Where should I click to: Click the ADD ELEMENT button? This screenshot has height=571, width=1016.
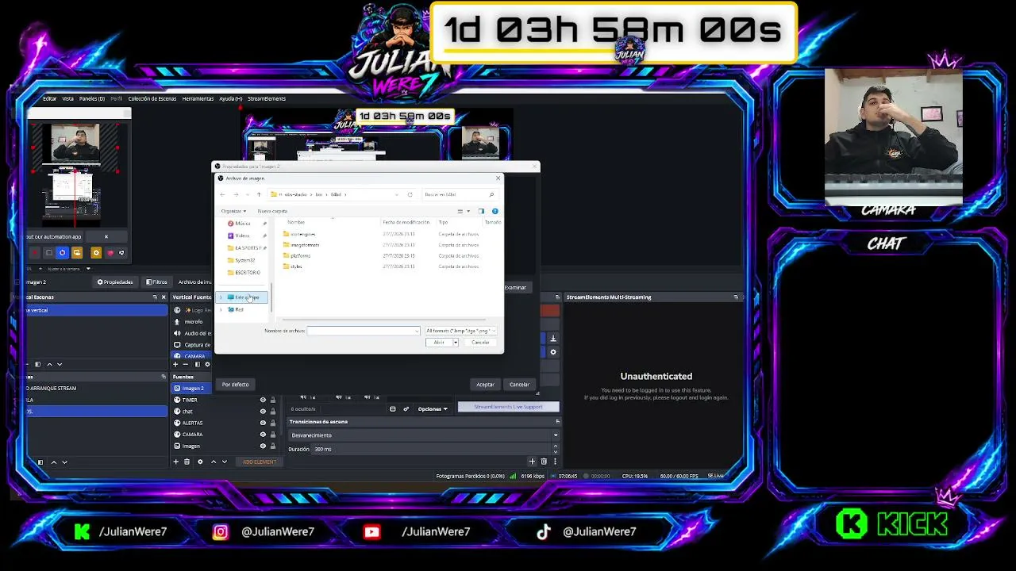click(x=260, y=462)
